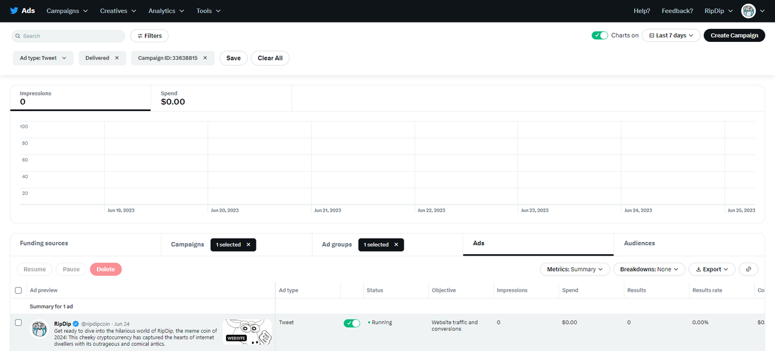Image resolution: width=775 pixels, height=351 pixels.
Task: Open the Tools menu
Action: (209, 11)
